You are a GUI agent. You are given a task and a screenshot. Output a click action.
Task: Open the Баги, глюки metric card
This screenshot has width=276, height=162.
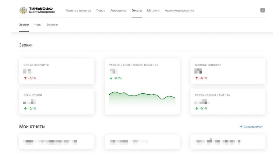pos(56,102)
